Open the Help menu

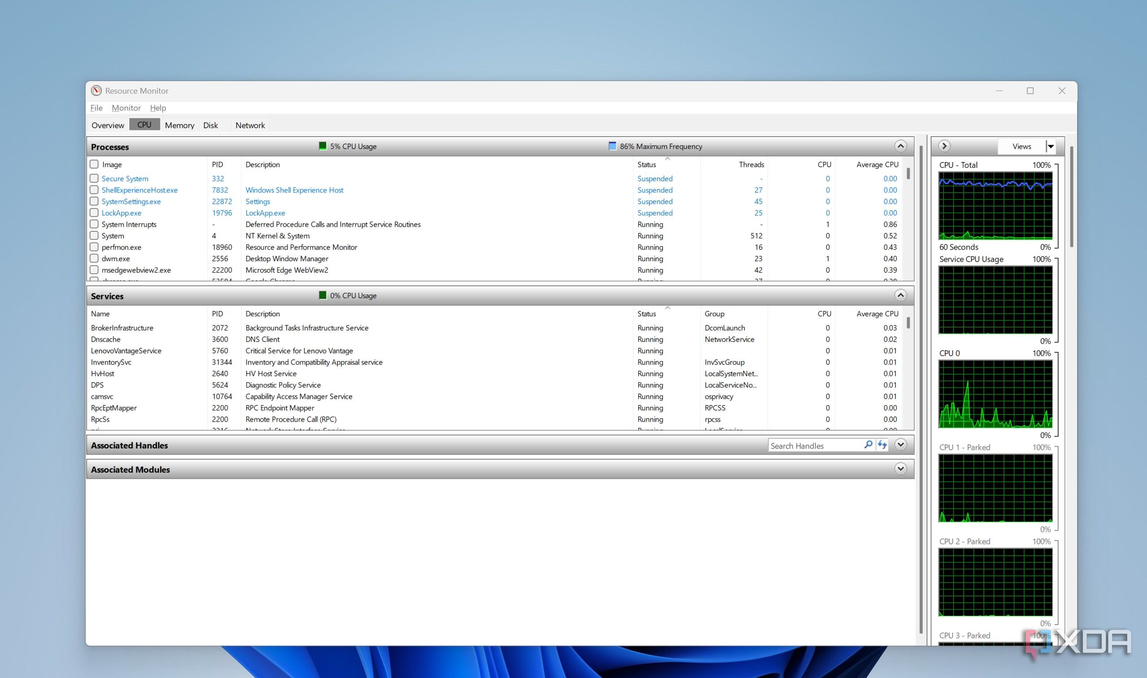pyautogui.click(x=158, y=108)
